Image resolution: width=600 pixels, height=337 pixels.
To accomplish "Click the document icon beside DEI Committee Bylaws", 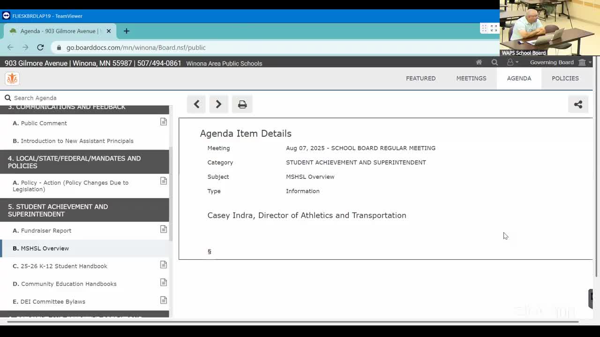I will [x=164, y=300].
